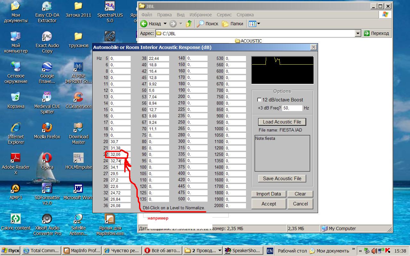Open the Сервис menu
The image size is (410, 256).
pos(224,15)
